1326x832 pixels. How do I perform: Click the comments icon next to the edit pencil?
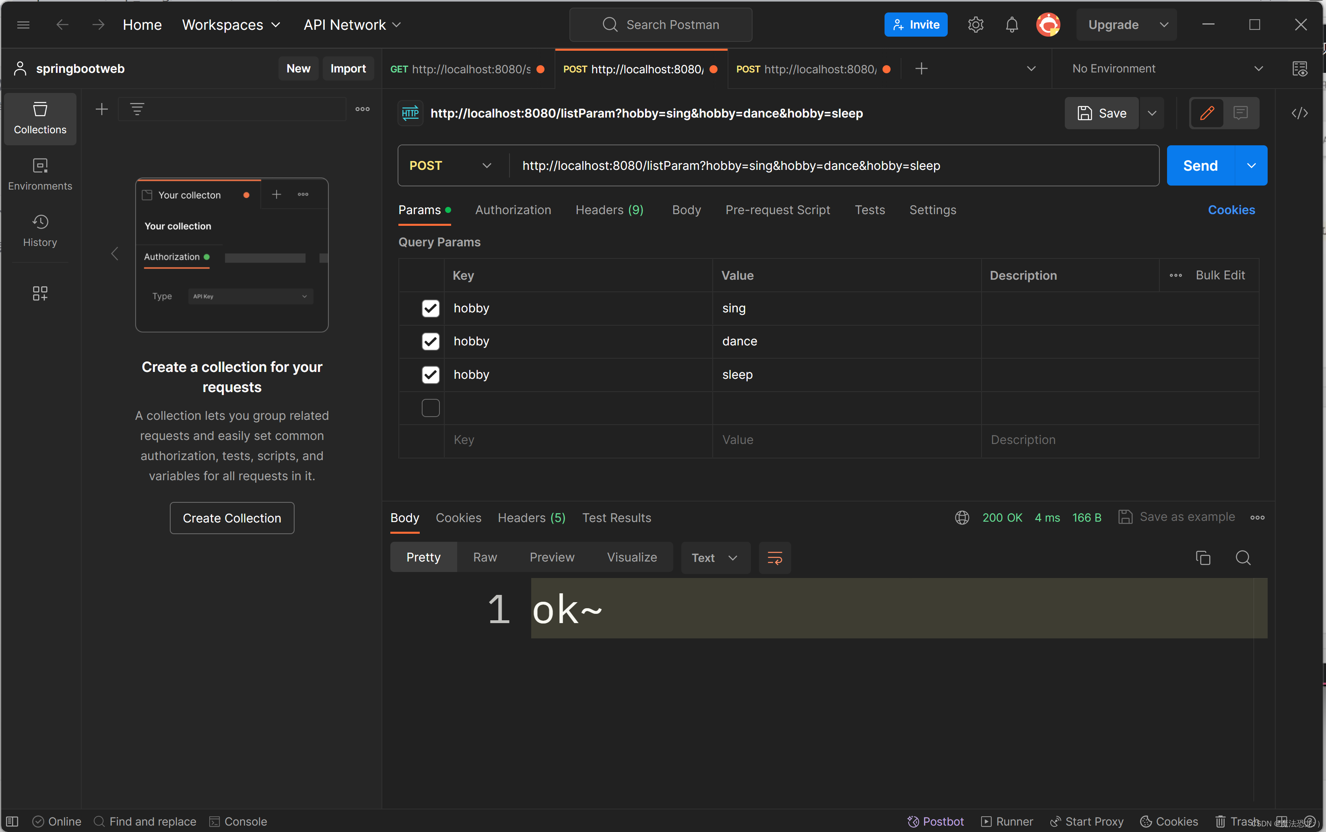tap(1240, 114)
